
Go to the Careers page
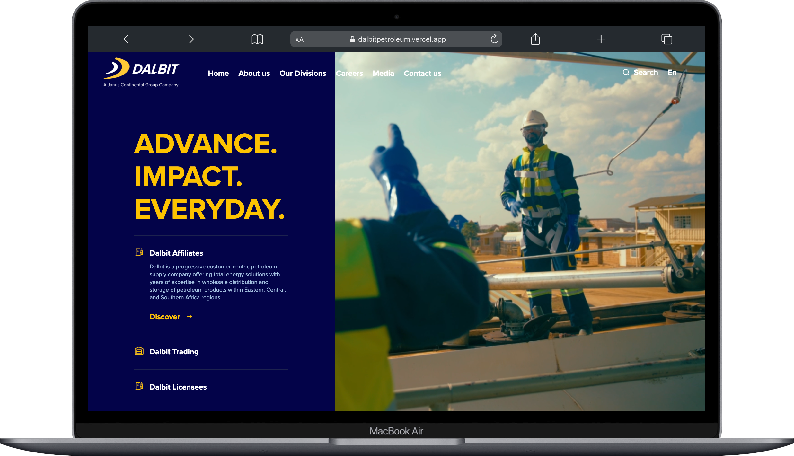click(349, 73)
